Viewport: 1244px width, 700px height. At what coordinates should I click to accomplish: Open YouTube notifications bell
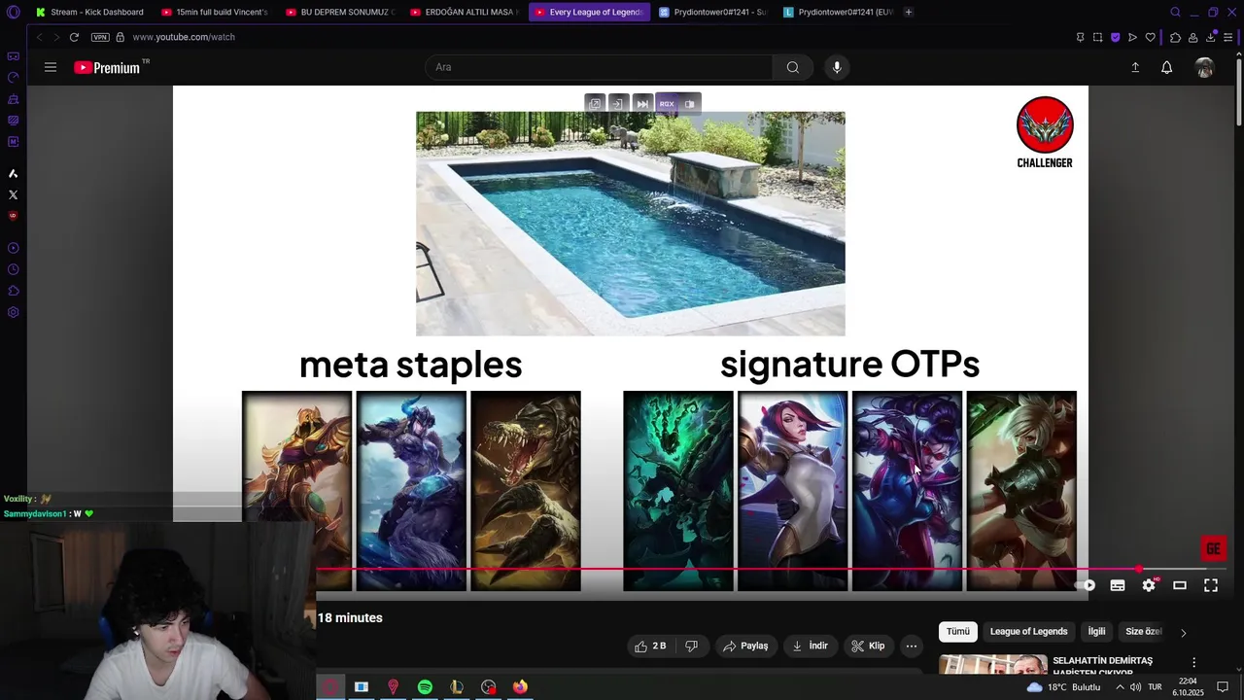pos(1166,67)
